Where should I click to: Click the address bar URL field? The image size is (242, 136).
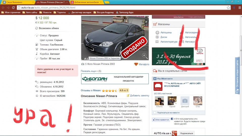(x=124, y=8)
